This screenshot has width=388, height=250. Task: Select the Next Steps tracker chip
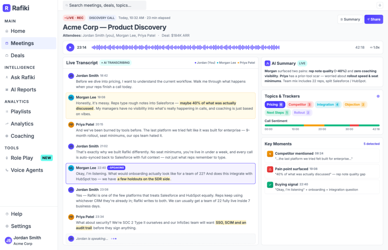point(278,113)
